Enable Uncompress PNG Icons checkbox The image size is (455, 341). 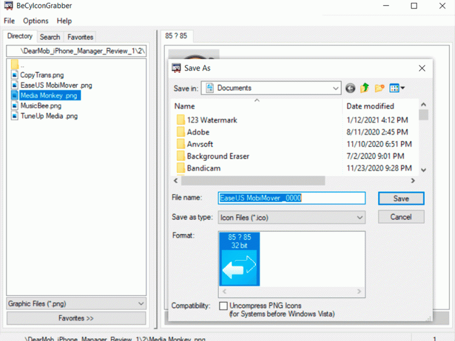224,306
